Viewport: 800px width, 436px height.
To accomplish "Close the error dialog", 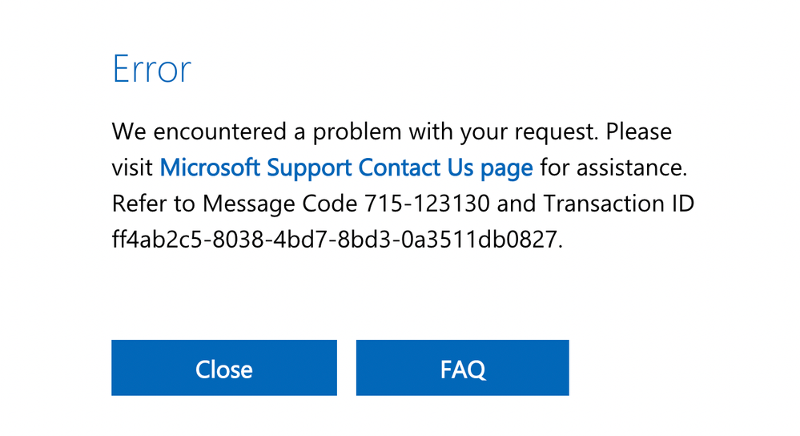I will pyautogui.click(x=224, y=368).
